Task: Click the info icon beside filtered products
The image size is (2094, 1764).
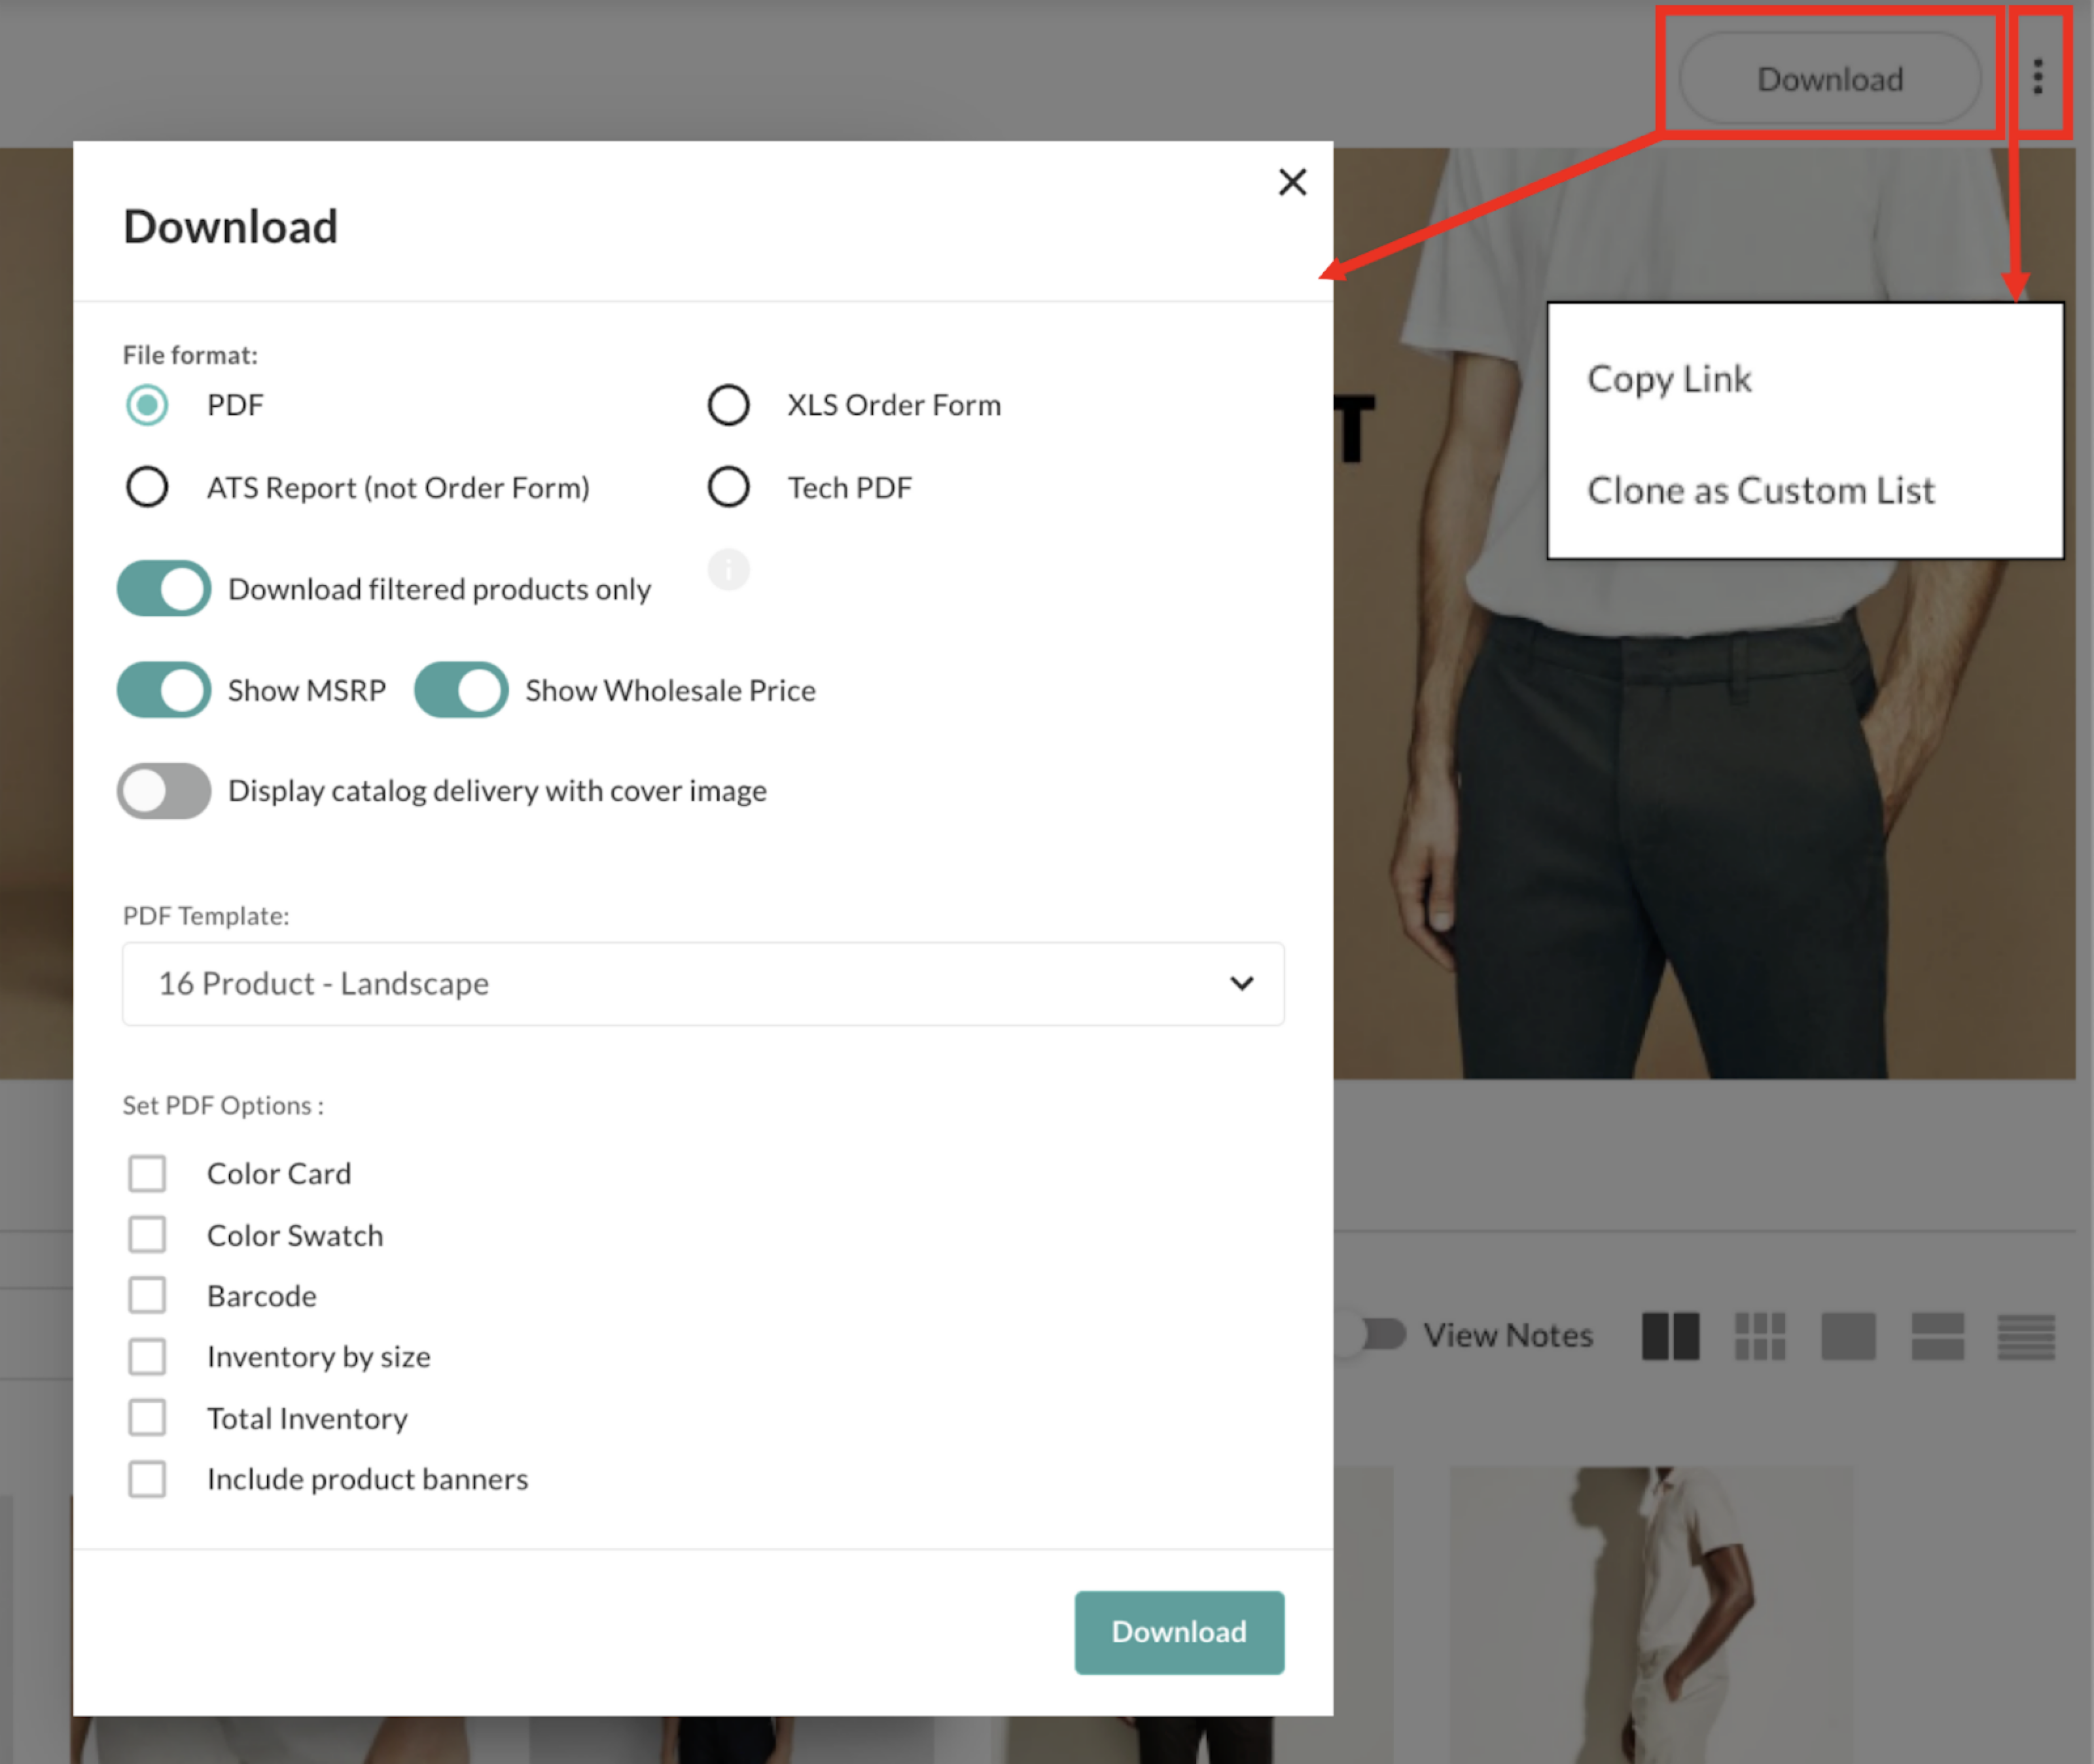Action: coord(728,570)
